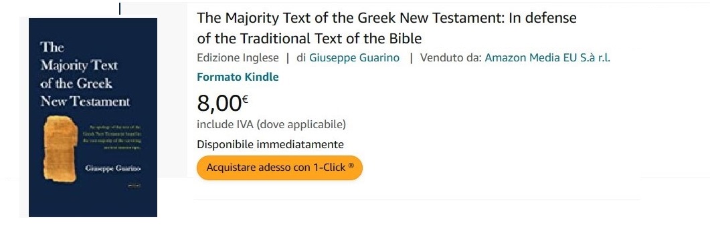Click the 'Edizione Inglese' edition label

[x=238, y=58]
